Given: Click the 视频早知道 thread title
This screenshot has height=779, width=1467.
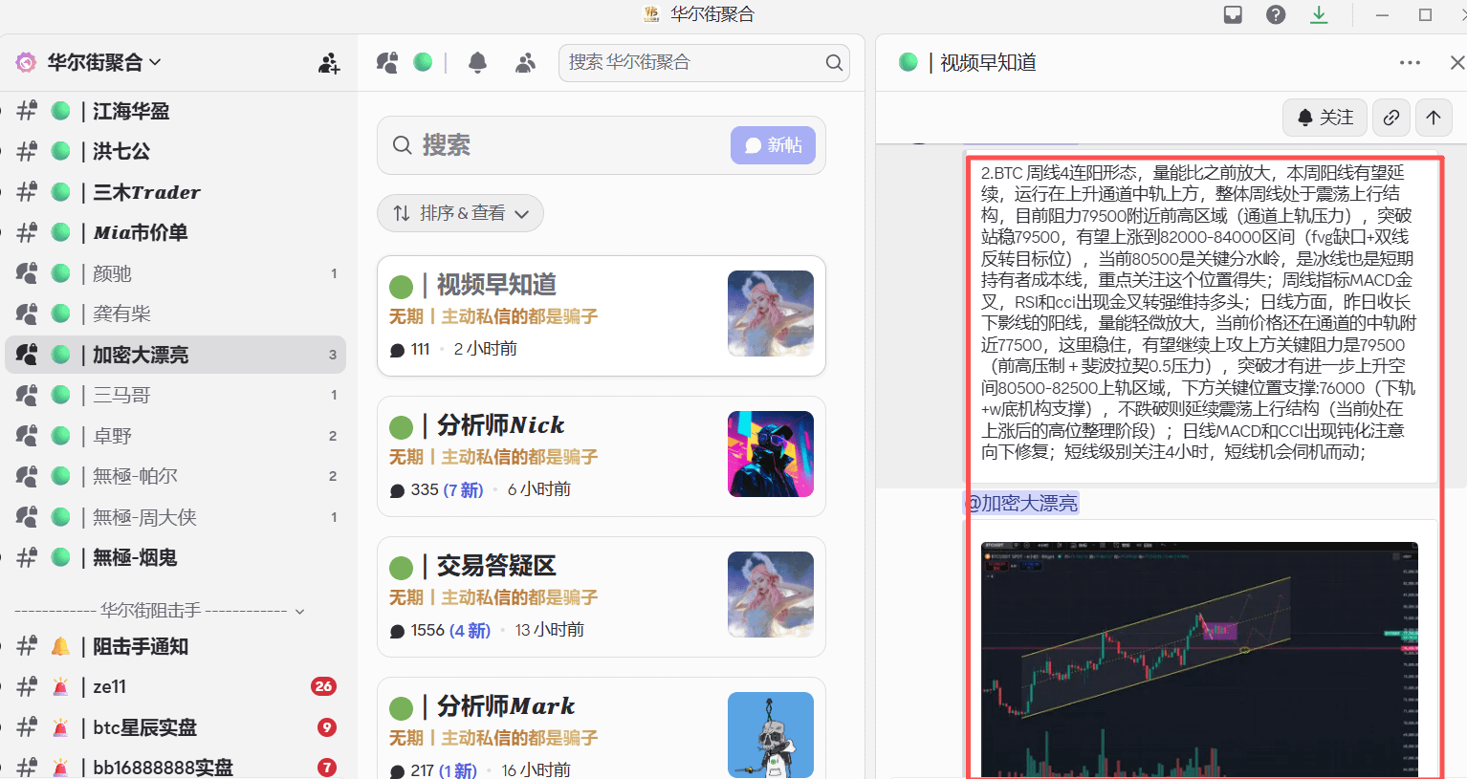Looking at the screenshot, I should pos(988,63).
